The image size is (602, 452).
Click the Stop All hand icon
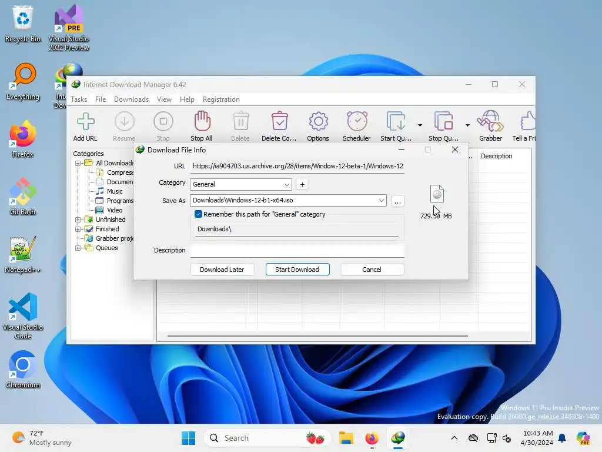tap(202, 121)
